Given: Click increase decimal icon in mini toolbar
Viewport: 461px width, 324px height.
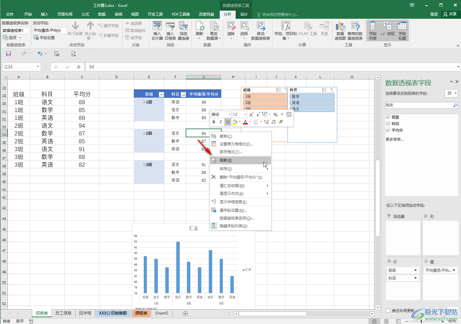Looking at the screenshot, I should (266, 122).
